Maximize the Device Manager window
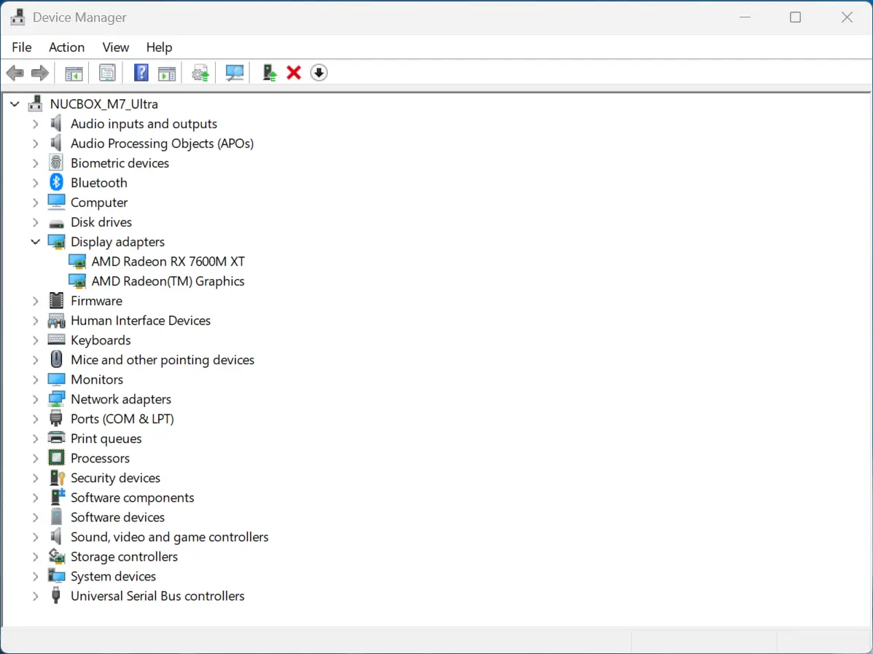 point(796,17)
